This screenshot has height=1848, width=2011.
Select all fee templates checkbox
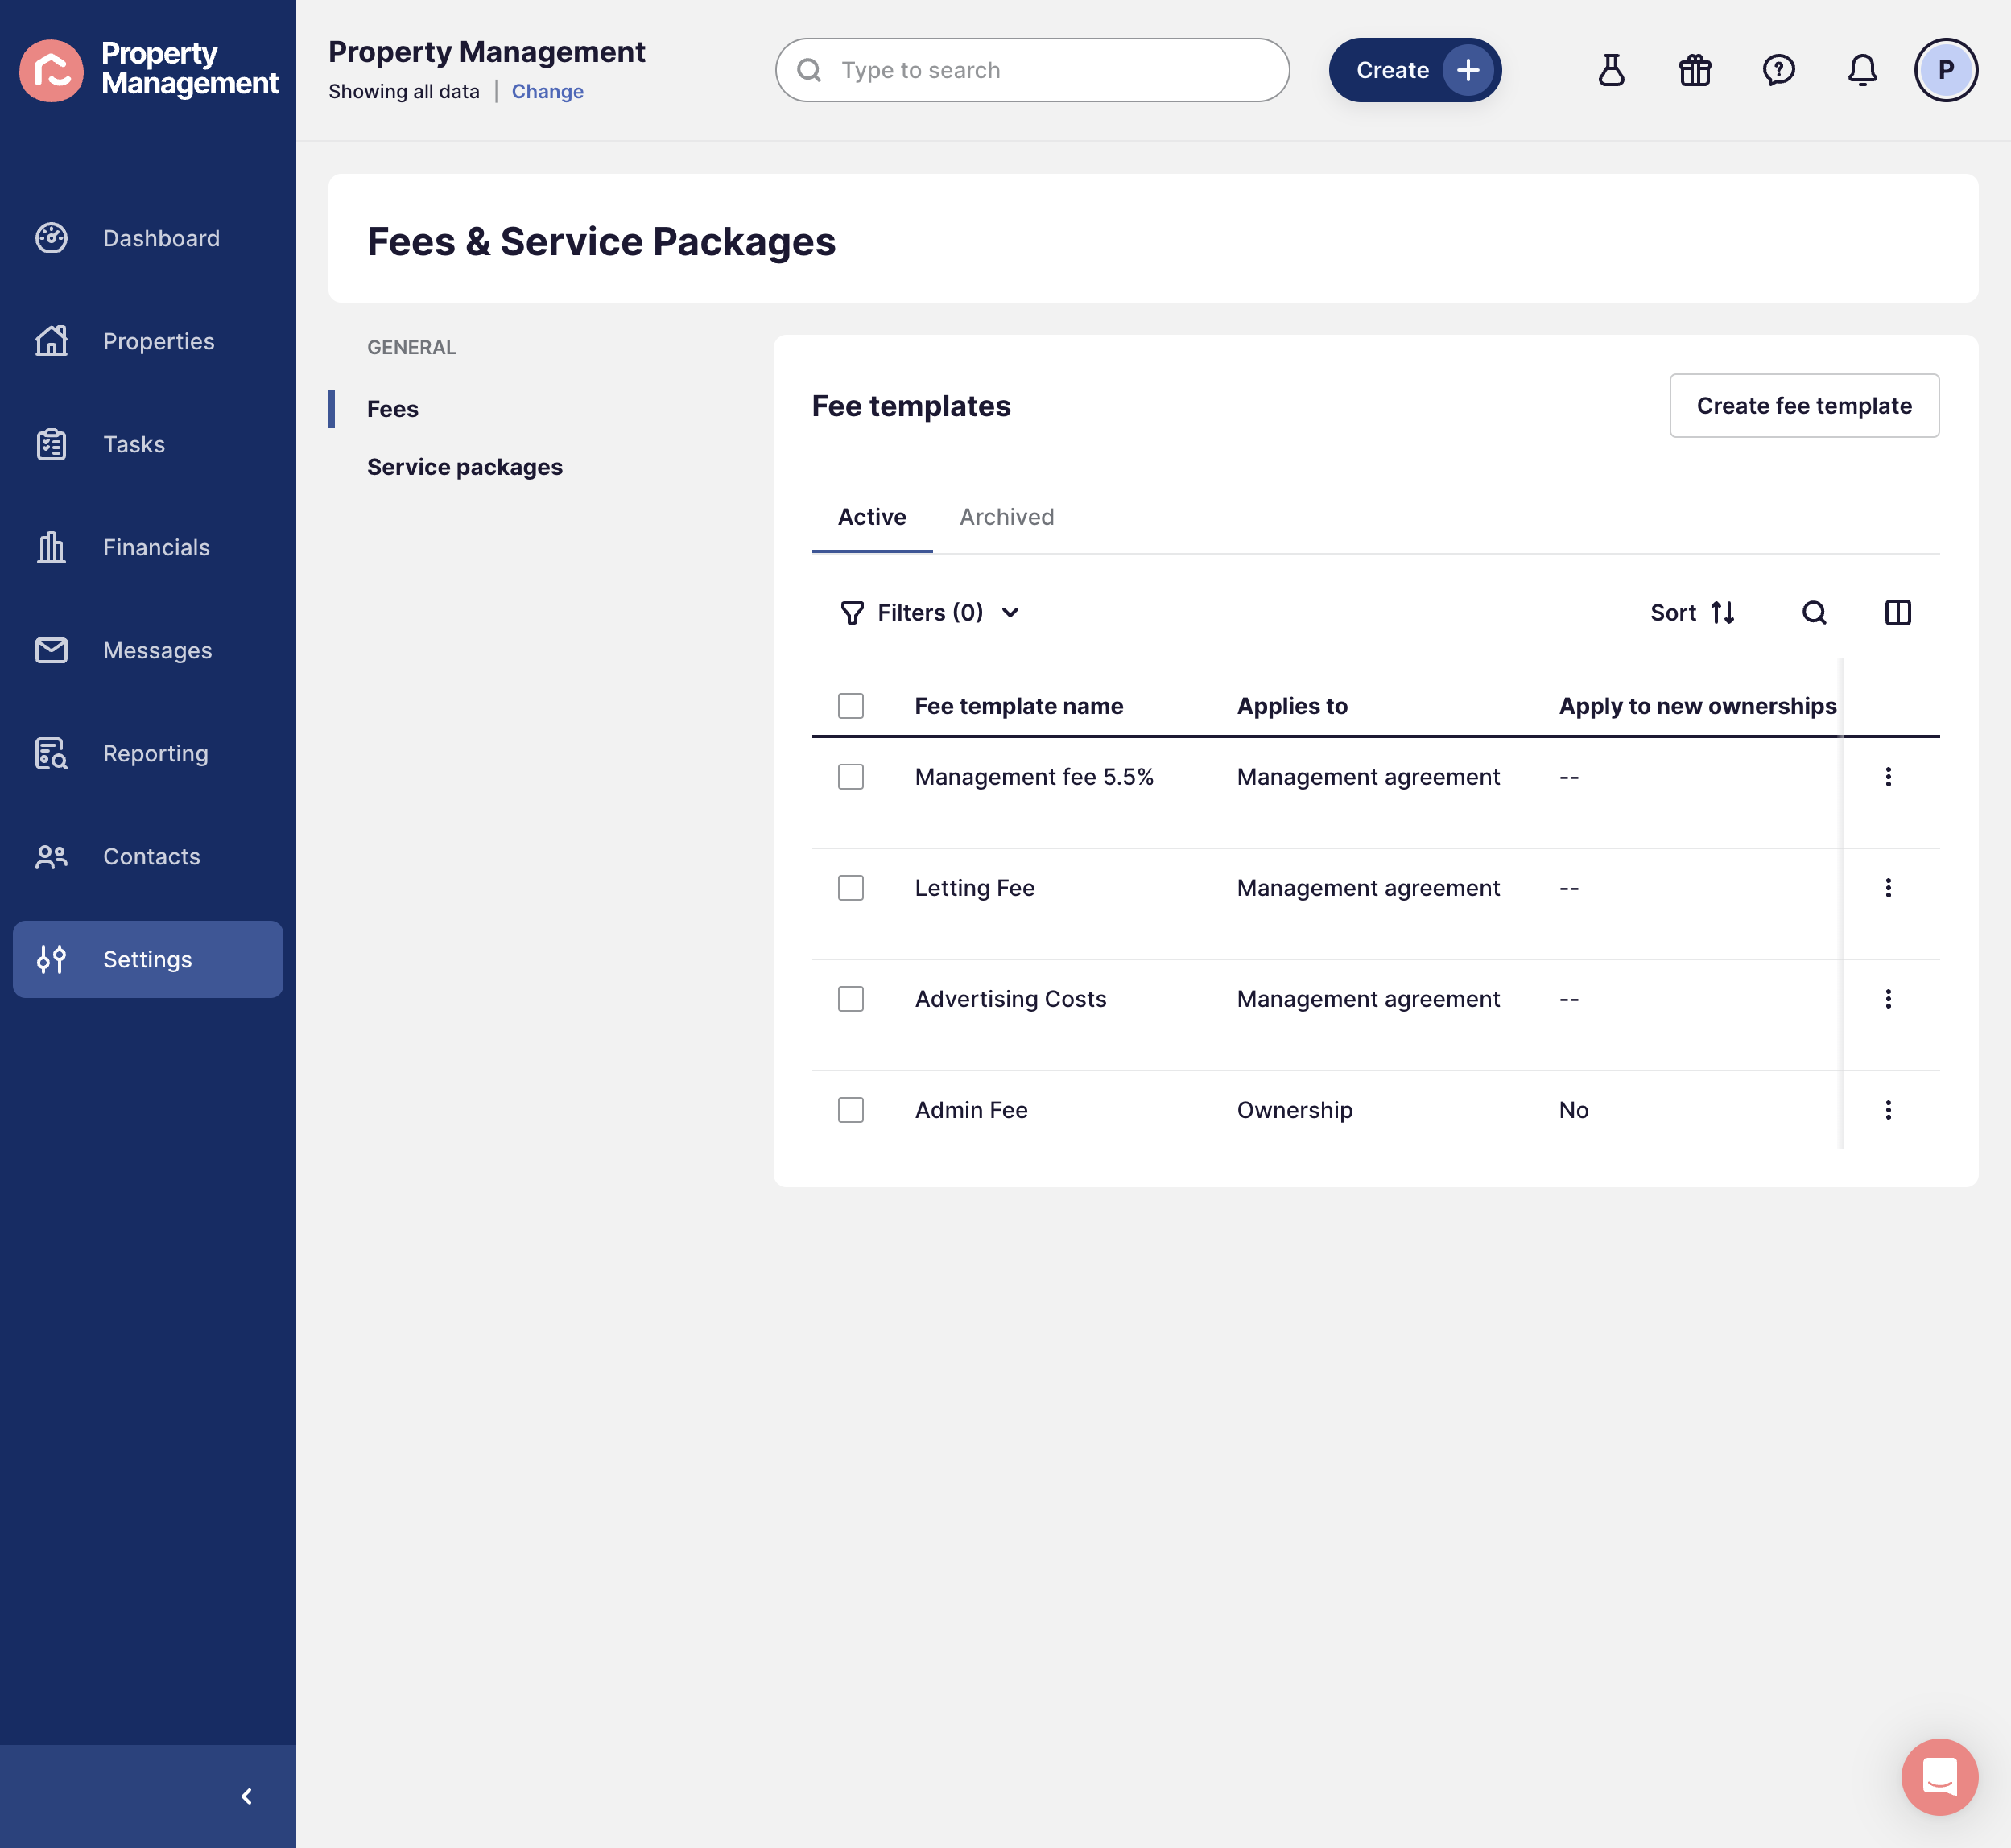click(x=851, y=706)
